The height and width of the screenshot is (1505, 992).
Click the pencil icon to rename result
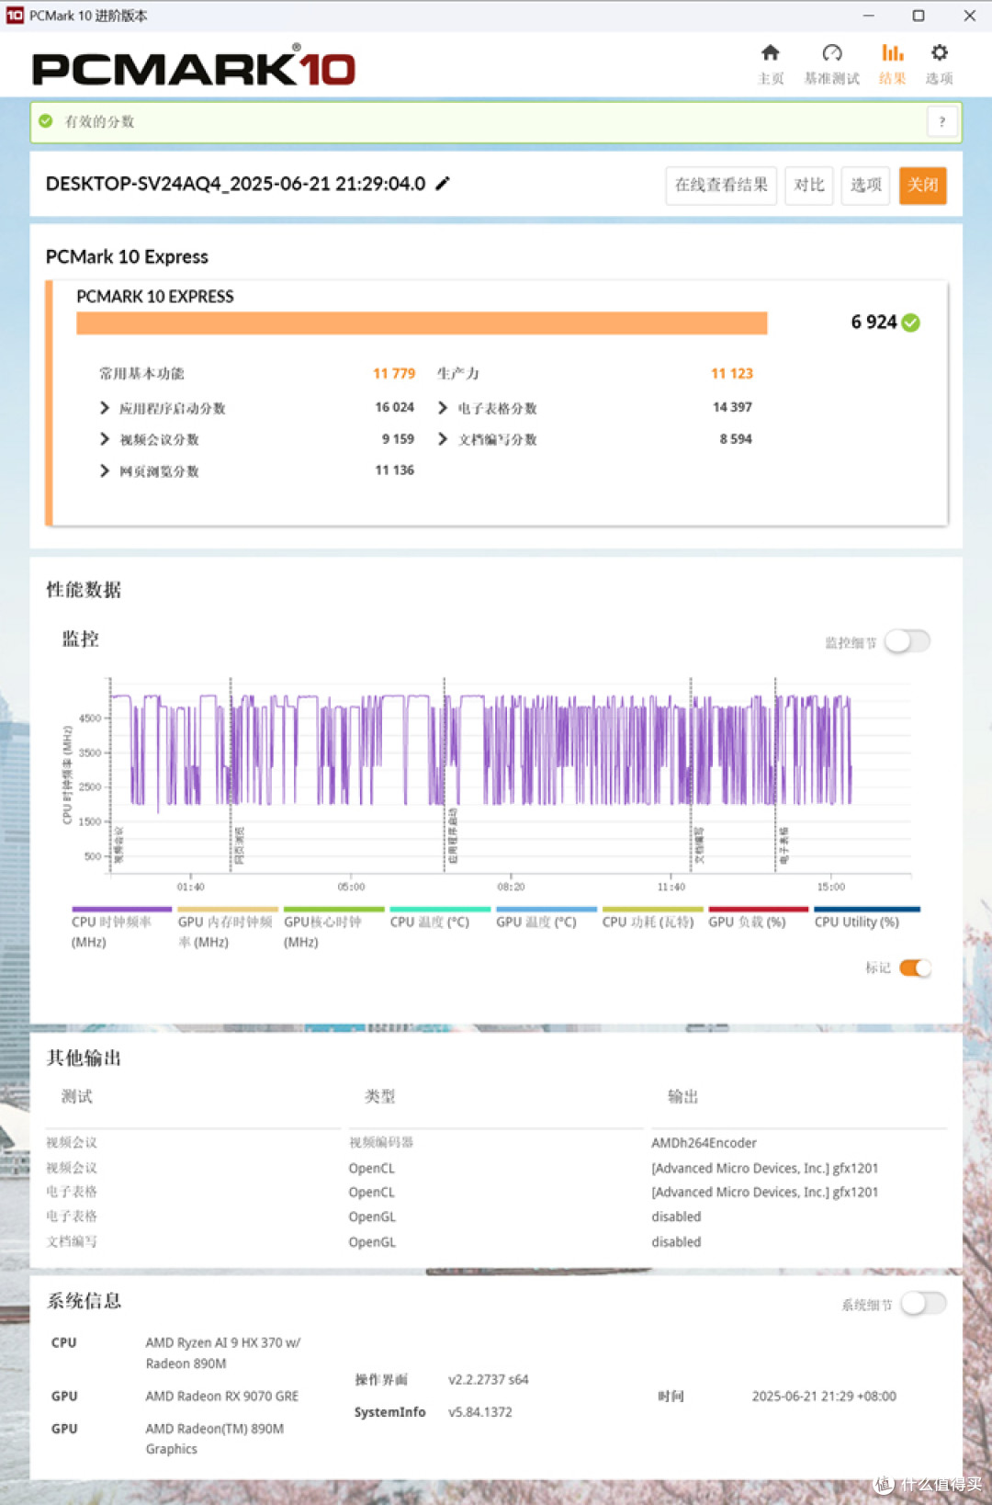point(443,184)
